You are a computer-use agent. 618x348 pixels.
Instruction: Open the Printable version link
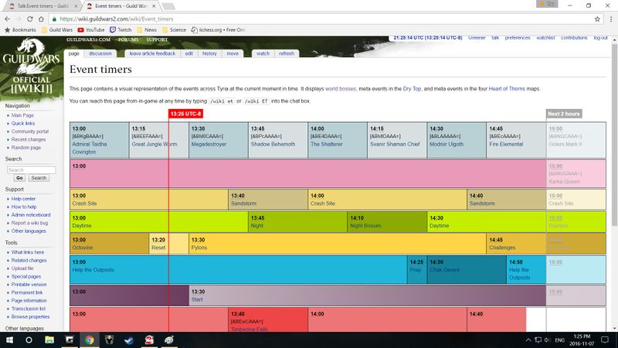coord(29,285)
